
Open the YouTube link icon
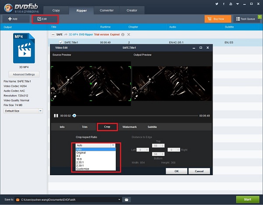coord(231,4)
